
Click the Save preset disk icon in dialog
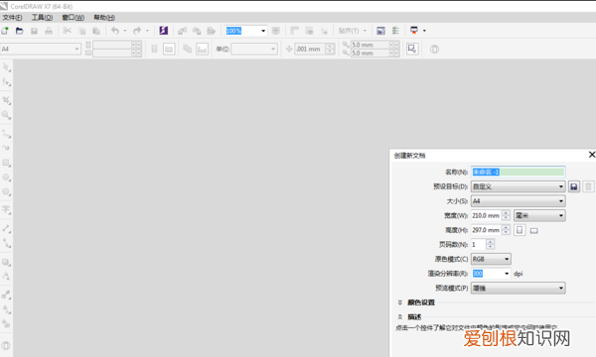574,186
